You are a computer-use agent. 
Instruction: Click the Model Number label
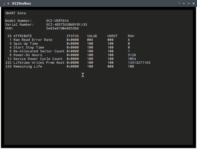pos(18,21)
